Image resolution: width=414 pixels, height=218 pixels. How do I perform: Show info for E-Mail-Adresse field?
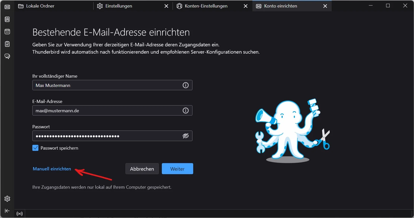(x=186, y=111)
